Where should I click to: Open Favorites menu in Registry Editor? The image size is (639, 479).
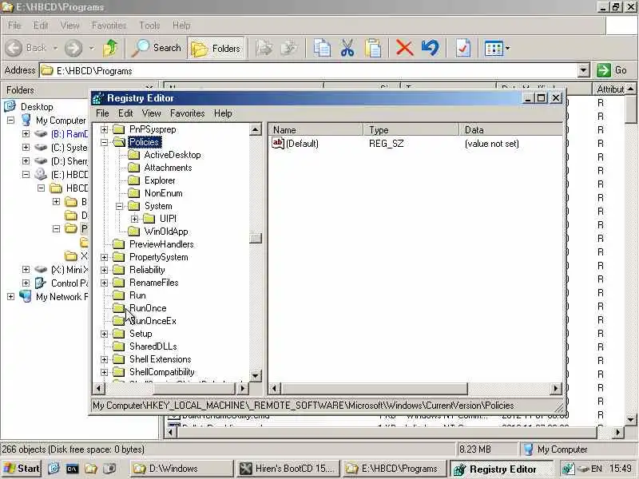click(x=188, y=113)
